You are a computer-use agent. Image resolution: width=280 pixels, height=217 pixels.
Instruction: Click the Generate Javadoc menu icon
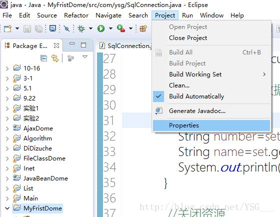159,111
